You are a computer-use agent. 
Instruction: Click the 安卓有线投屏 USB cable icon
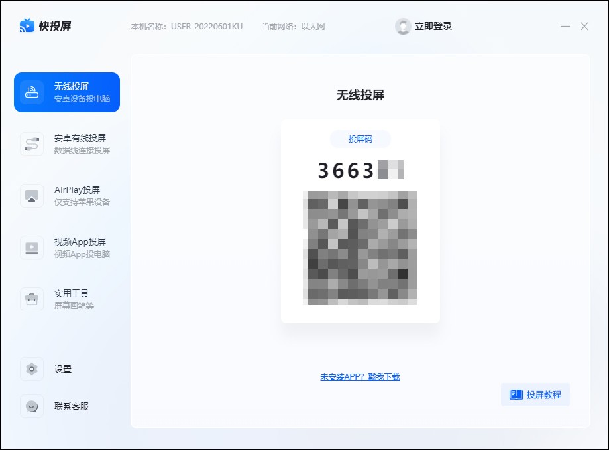pos(32,143)
